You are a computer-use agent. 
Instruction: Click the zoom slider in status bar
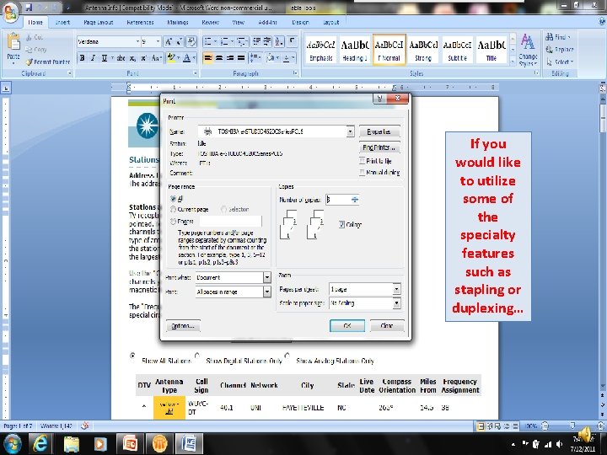pos(571,426)
